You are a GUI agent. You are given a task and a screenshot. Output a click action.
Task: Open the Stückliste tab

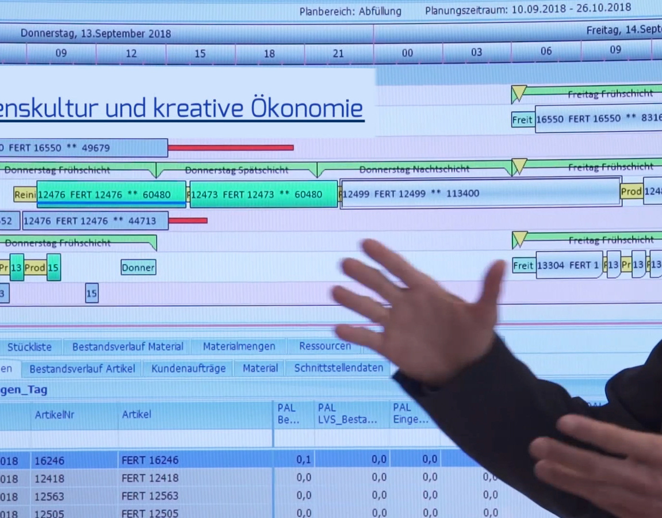click(30, 347)
